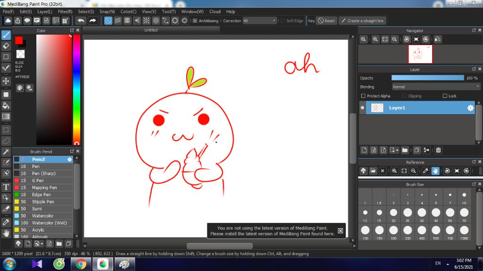Adjust the layer Opacity slider
Image resolution: width=483 pixels, height=271 pixels.
coord(427,78)
